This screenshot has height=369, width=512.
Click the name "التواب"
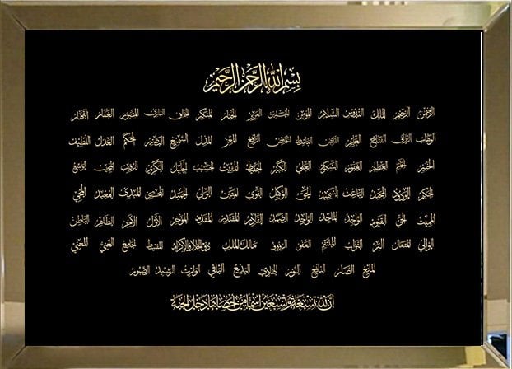point(353,245)
